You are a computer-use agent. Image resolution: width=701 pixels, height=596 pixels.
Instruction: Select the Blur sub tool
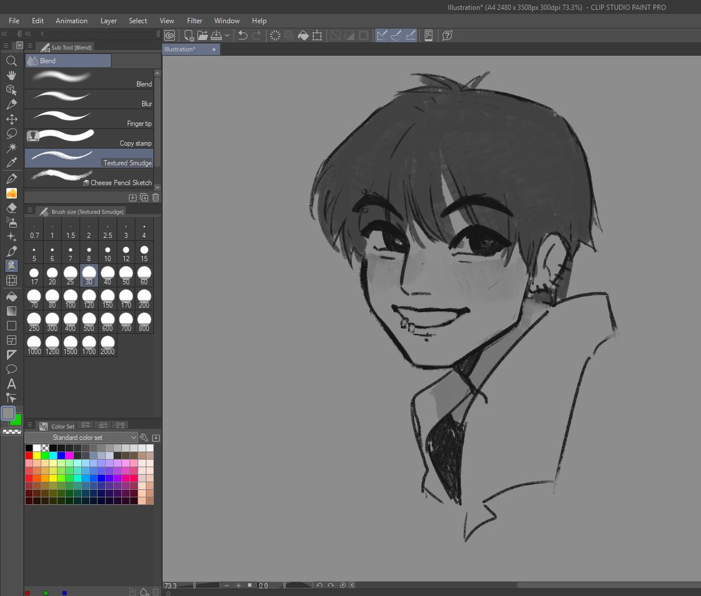89,99
